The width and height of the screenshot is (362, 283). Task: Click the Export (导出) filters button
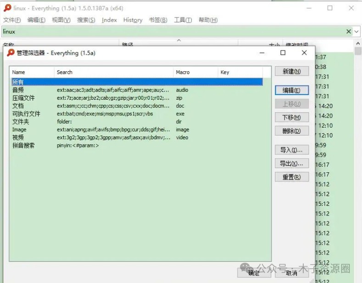pos(292,164)
